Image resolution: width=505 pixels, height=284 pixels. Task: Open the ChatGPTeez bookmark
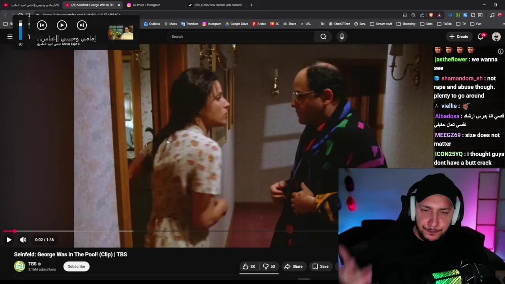coord(339,24)
